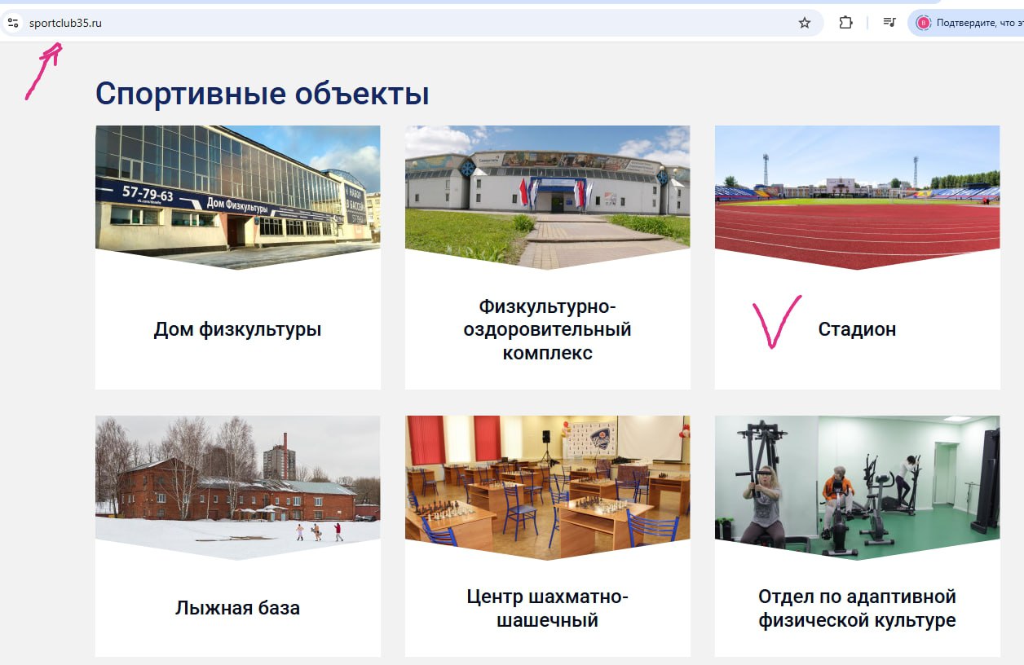Open 'Отдел по адаптивной физической культуре' link
The height and width of the screenshot is (665, 1024).
coord(857,608)
